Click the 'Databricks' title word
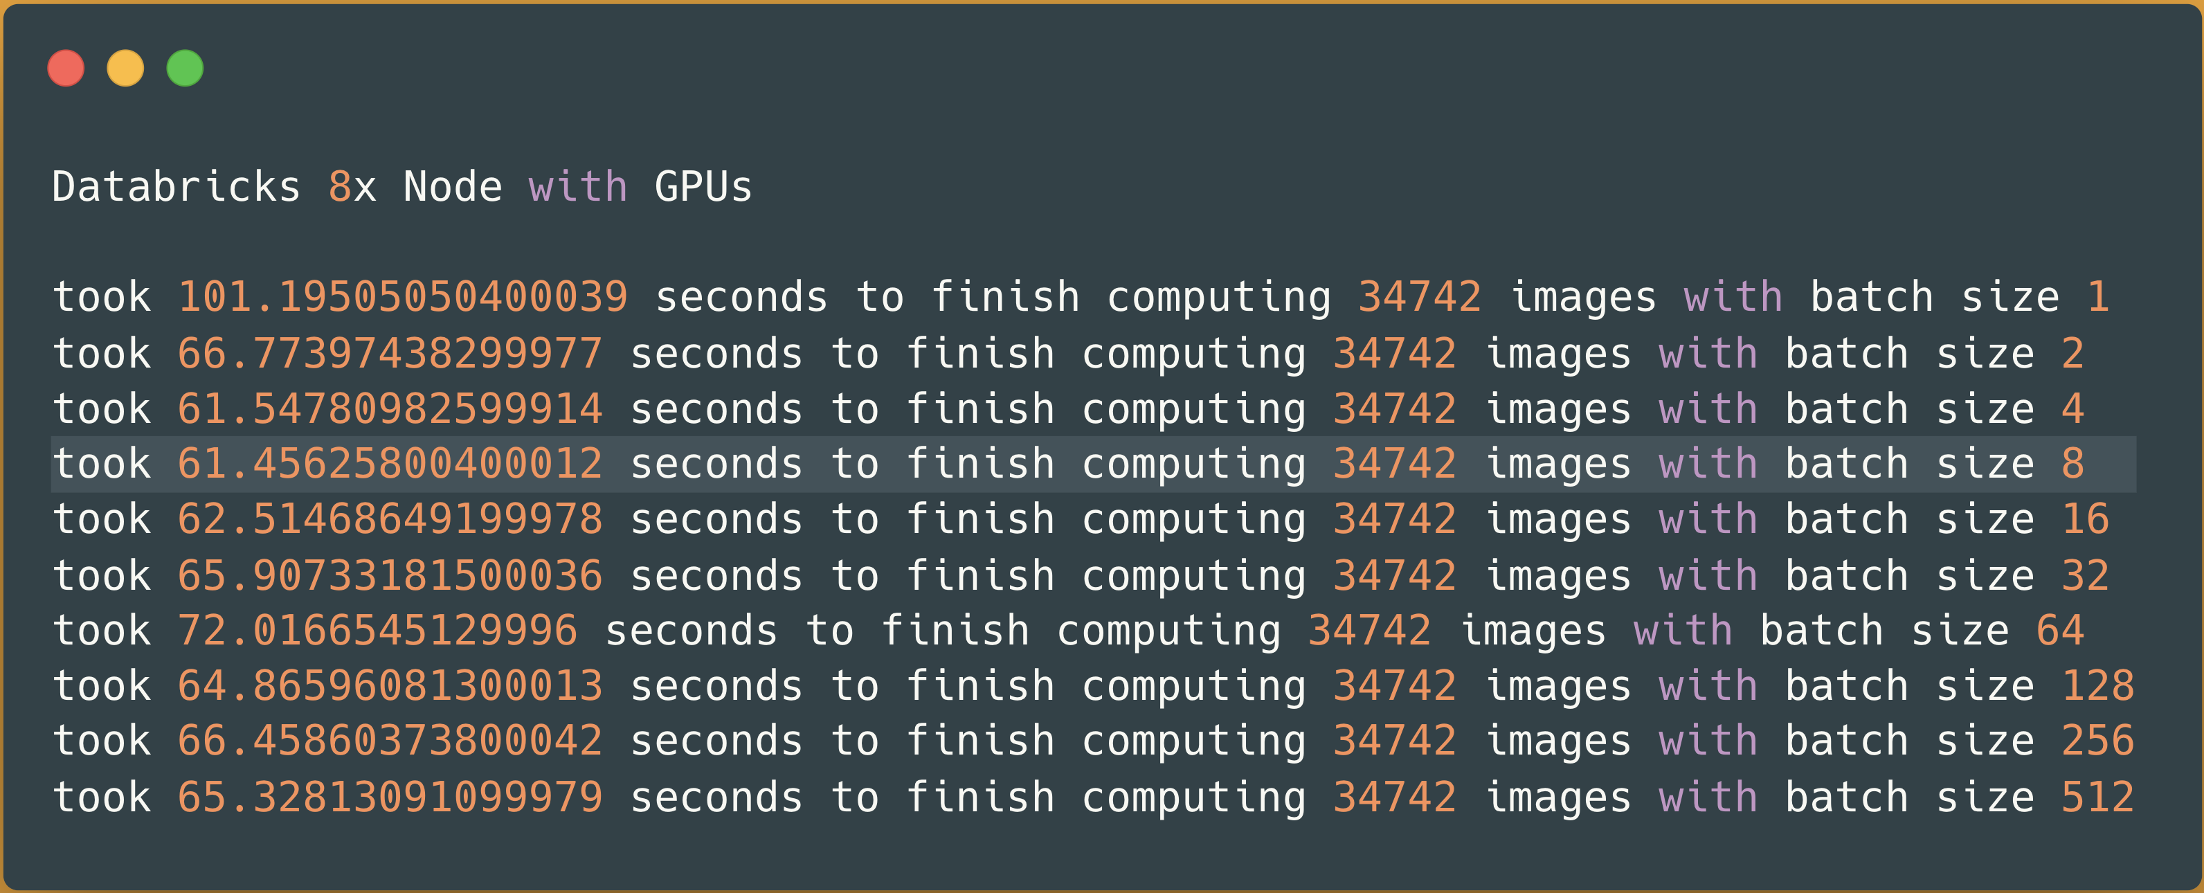The height and width of the screenshot is (893, 2204). tap(177, 188)
